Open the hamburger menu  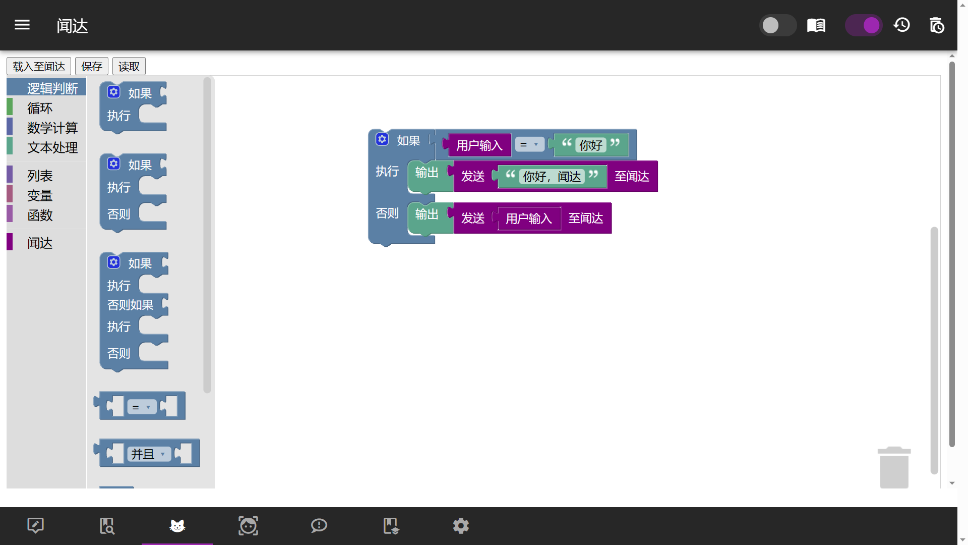[x=22, y=25]
